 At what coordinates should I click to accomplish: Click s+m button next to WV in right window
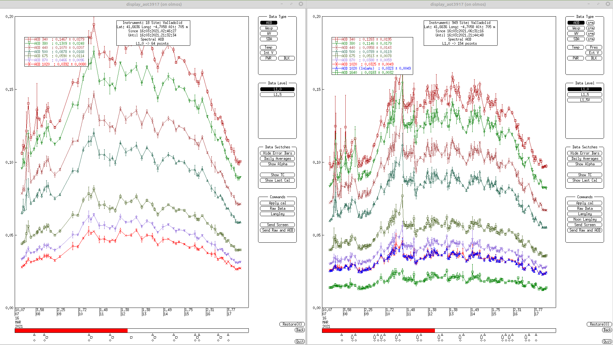(x=591, y=34)
